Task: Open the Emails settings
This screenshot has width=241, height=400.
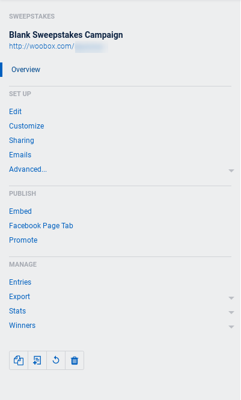Action: [20, 155]
